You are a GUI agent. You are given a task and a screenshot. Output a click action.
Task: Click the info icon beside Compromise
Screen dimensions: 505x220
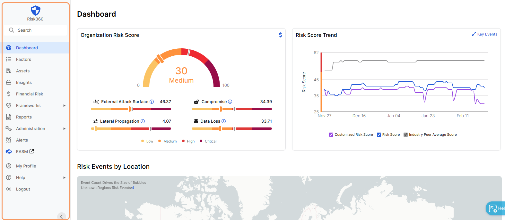tap(230, 102)
